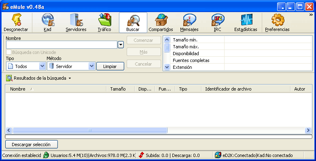The height and width of the screenshot is (161, 316).
Task: Focus the Nombre search text field
Action: coord(62,45)
